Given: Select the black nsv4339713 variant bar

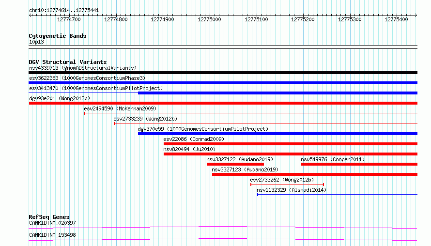Looking at the screenshot, I should tap(223, 73).
